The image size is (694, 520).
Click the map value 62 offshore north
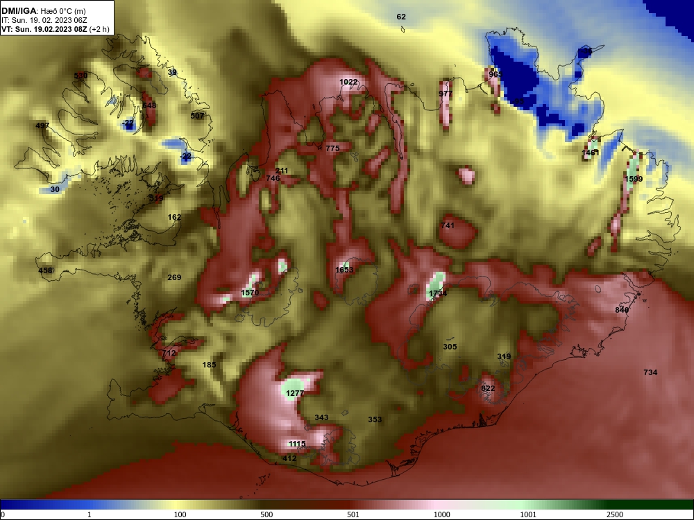click(x=401, y=17)
